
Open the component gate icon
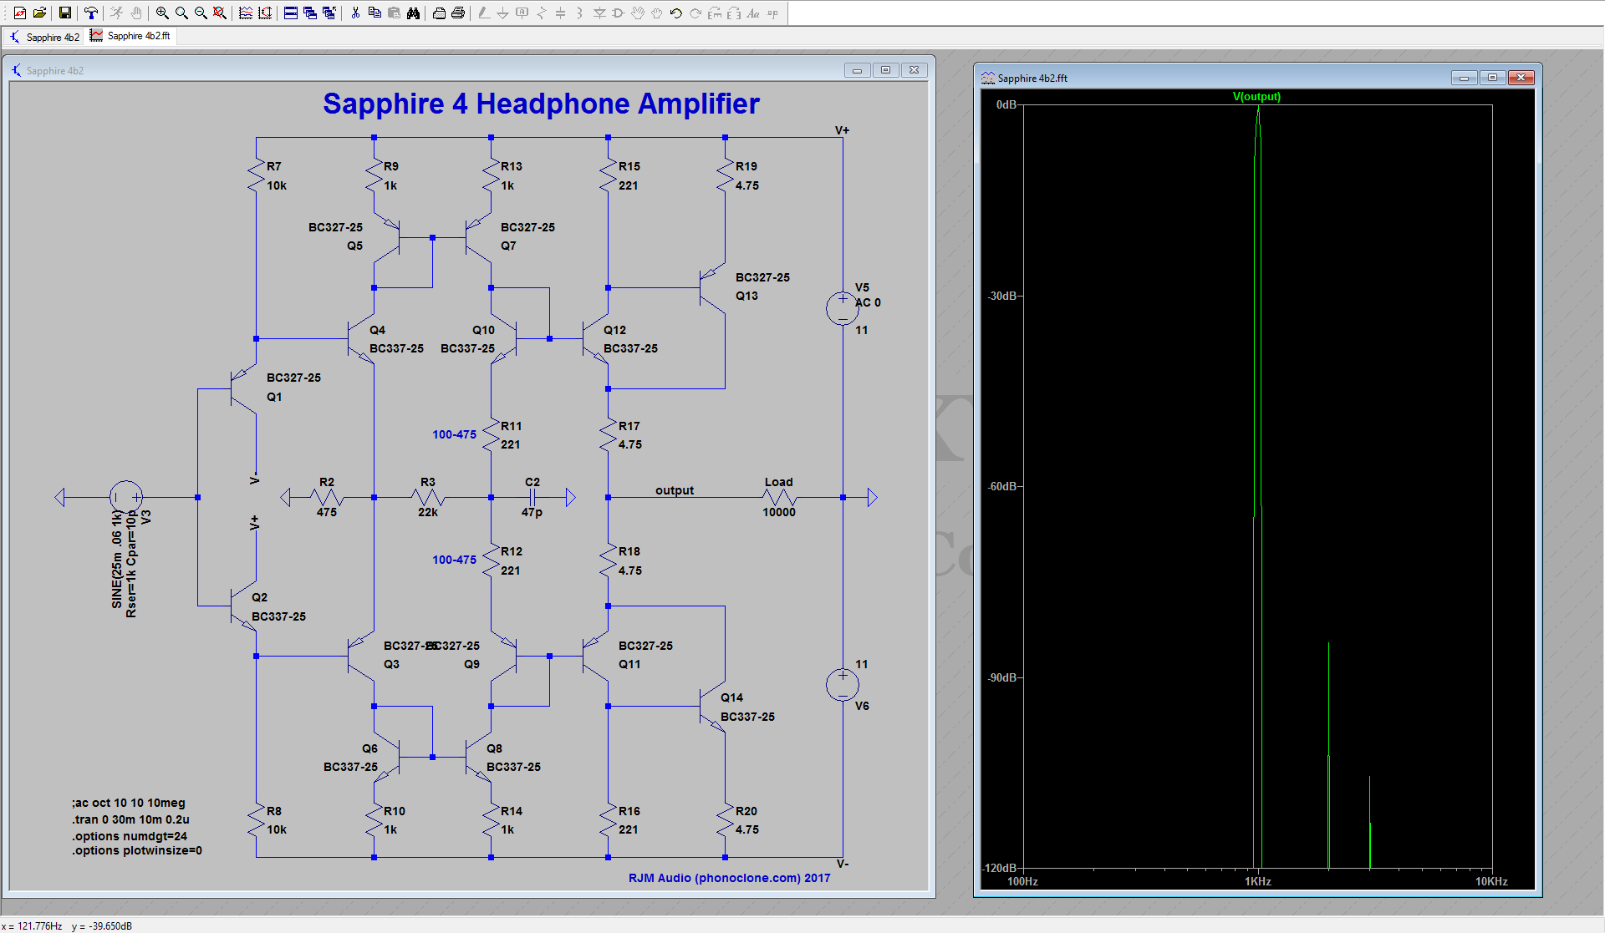[x=619, y=13]
